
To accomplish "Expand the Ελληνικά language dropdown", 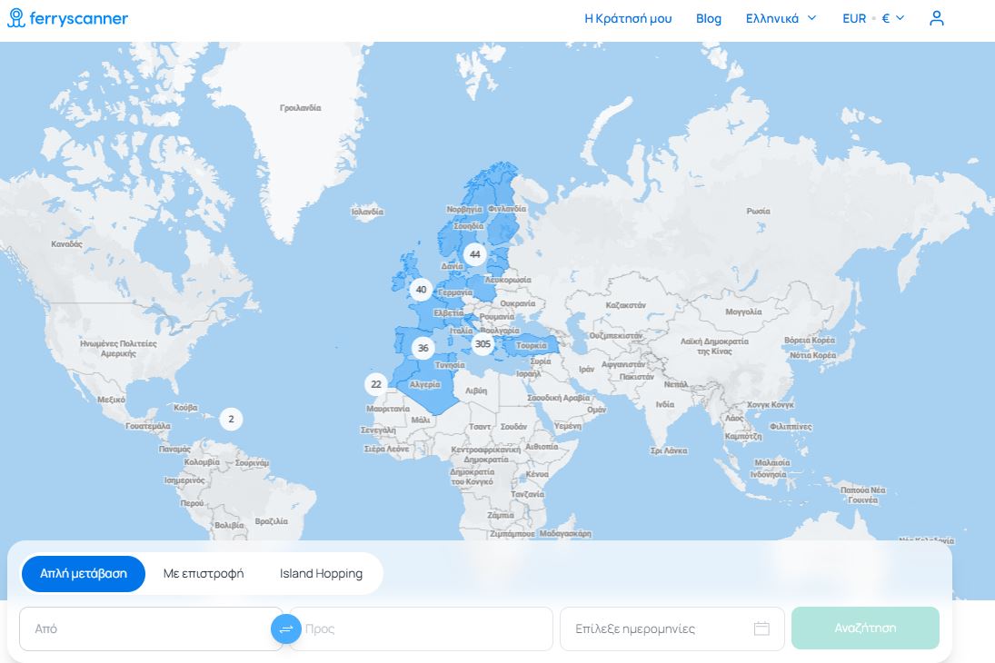I will pyautogui.click(x=781, y=18).
